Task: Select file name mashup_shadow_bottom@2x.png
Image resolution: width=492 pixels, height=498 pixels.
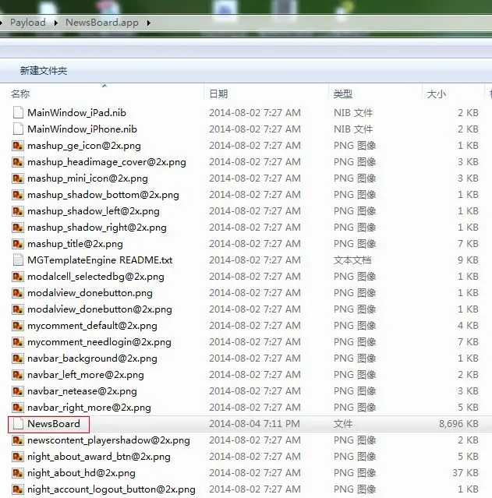Action: pos(103,195)
